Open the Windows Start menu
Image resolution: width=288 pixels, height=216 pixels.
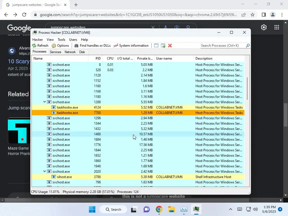pyautogui.click(x=92, y=209)
